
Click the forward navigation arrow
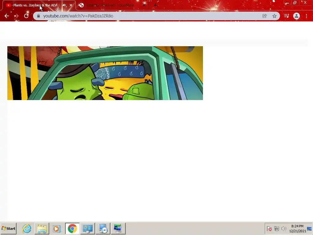point(17,16)
